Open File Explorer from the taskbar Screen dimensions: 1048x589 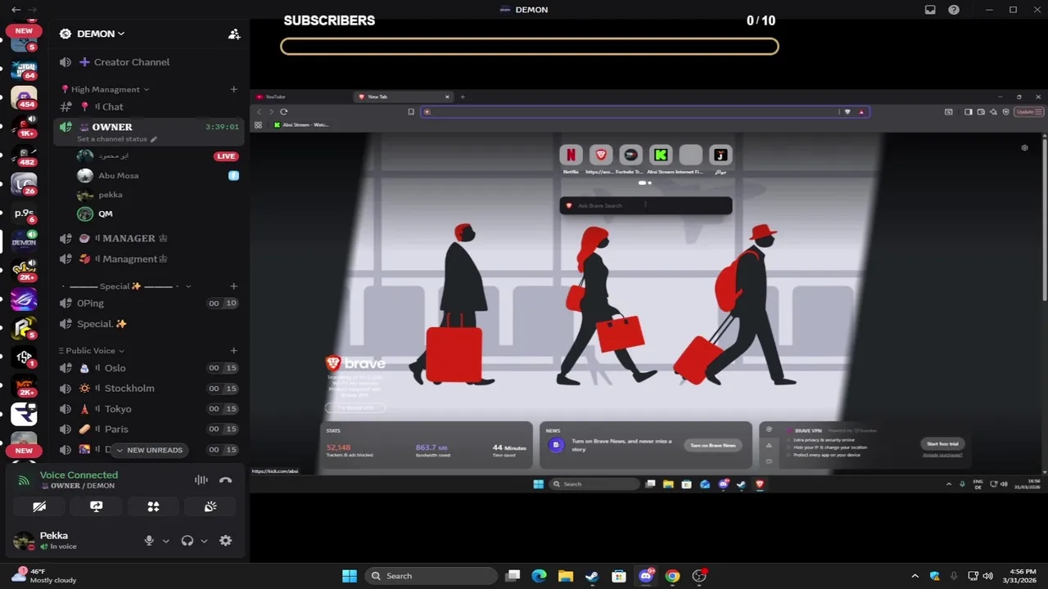point(565,576)
